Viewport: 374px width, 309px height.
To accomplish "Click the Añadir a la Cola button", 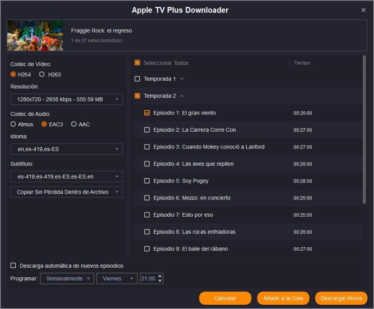I will click(283, 298).
